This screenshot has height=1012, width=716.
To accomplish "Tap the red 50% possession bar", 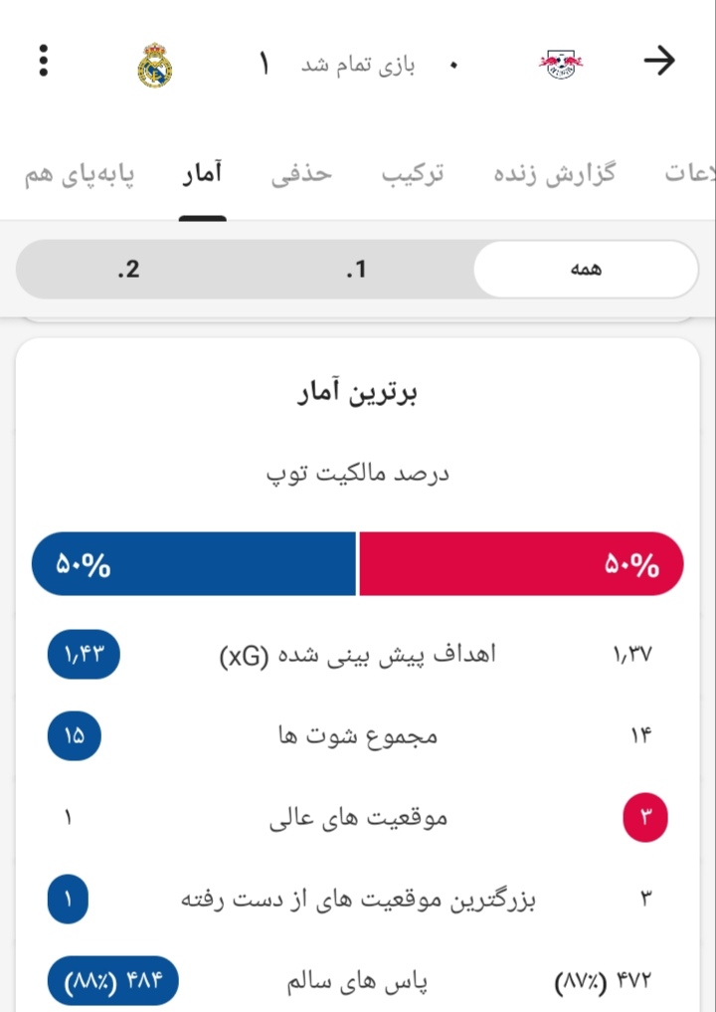I will click(x=521, y=563).
